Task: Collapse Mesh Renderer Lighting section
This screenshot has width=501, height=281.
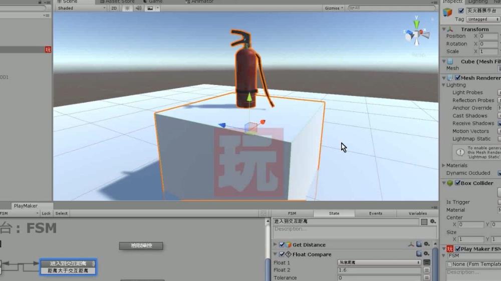Action: click(x=443, y=85)
